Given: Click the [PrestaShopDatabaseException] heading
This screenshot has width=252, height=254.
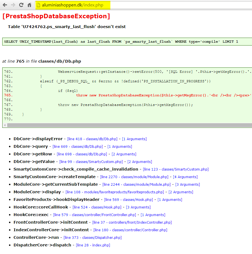Looking at the screenshot, I should click(x=56, y=16).
